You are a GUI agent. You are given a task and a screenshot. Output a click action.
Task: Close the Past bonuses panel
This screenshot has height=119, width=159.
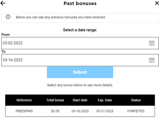pyautogui.click(x=157, y=3)
